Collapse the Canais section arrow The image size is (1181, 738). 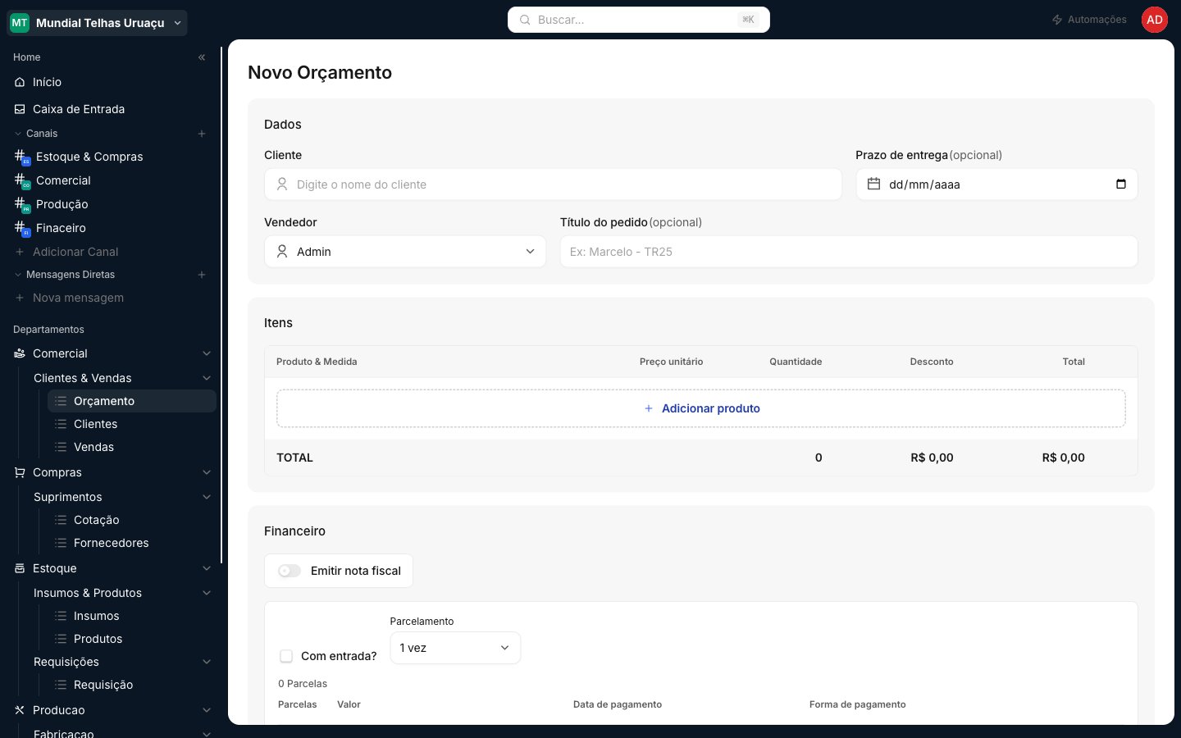coord(18,134)
